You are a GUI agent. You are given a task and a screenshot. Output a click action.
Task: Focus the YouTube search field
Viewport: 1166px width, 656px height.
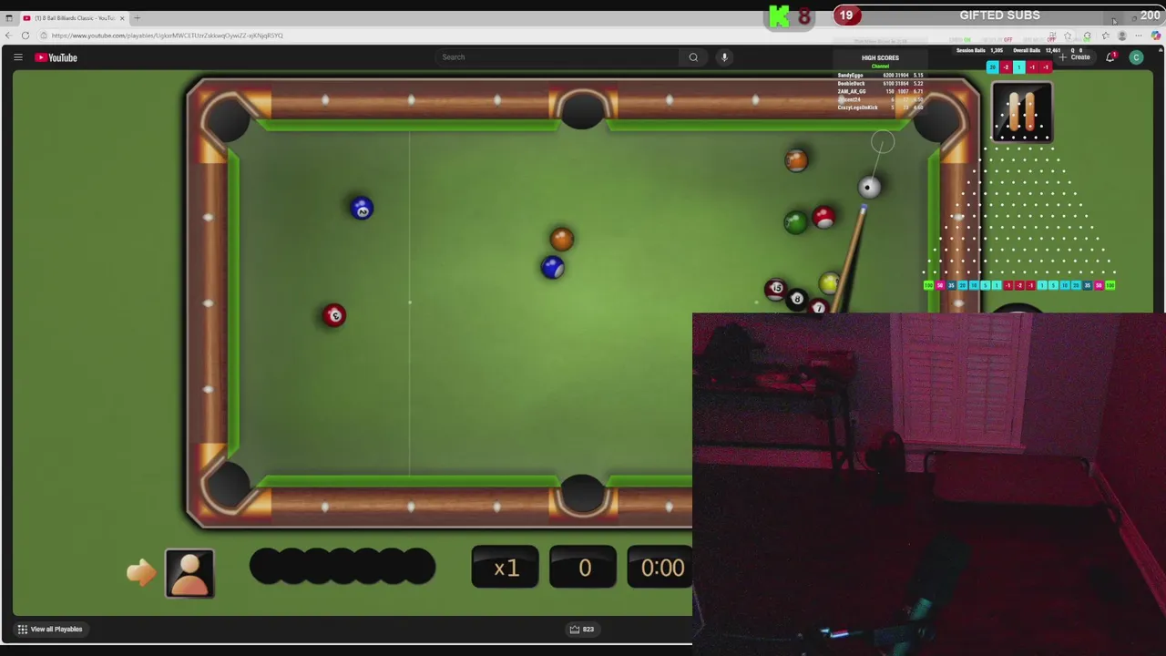tap(557, 57)
